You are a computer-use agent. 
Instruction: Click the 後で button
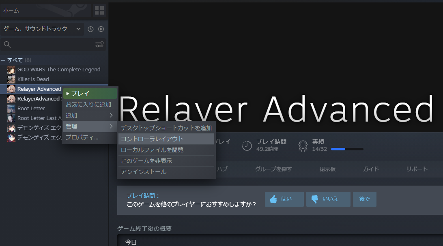click(364, 199)
